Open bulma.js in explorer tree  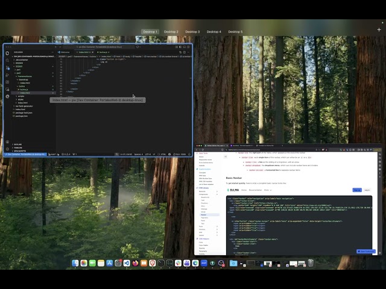(x=24, y=90)
